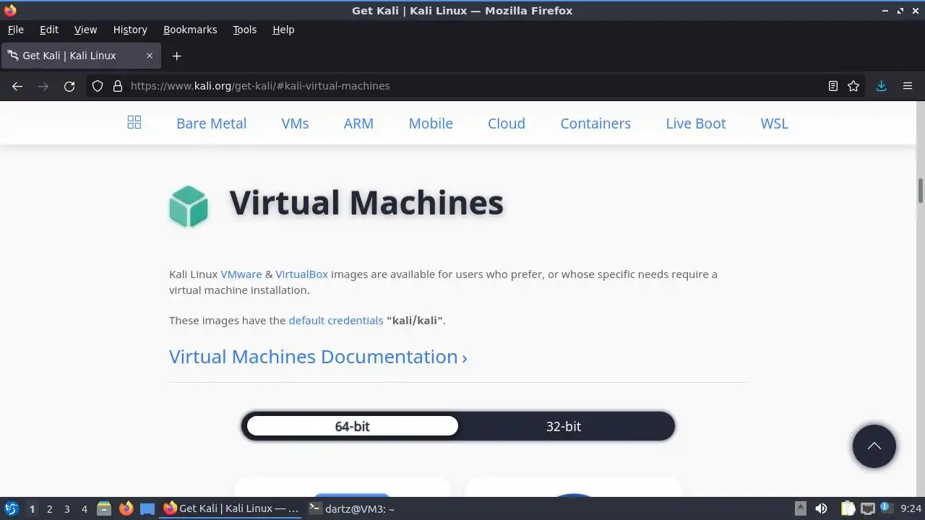Click the site security padlock icon
The height and width of the screenshot is (520, 925).
118,86
